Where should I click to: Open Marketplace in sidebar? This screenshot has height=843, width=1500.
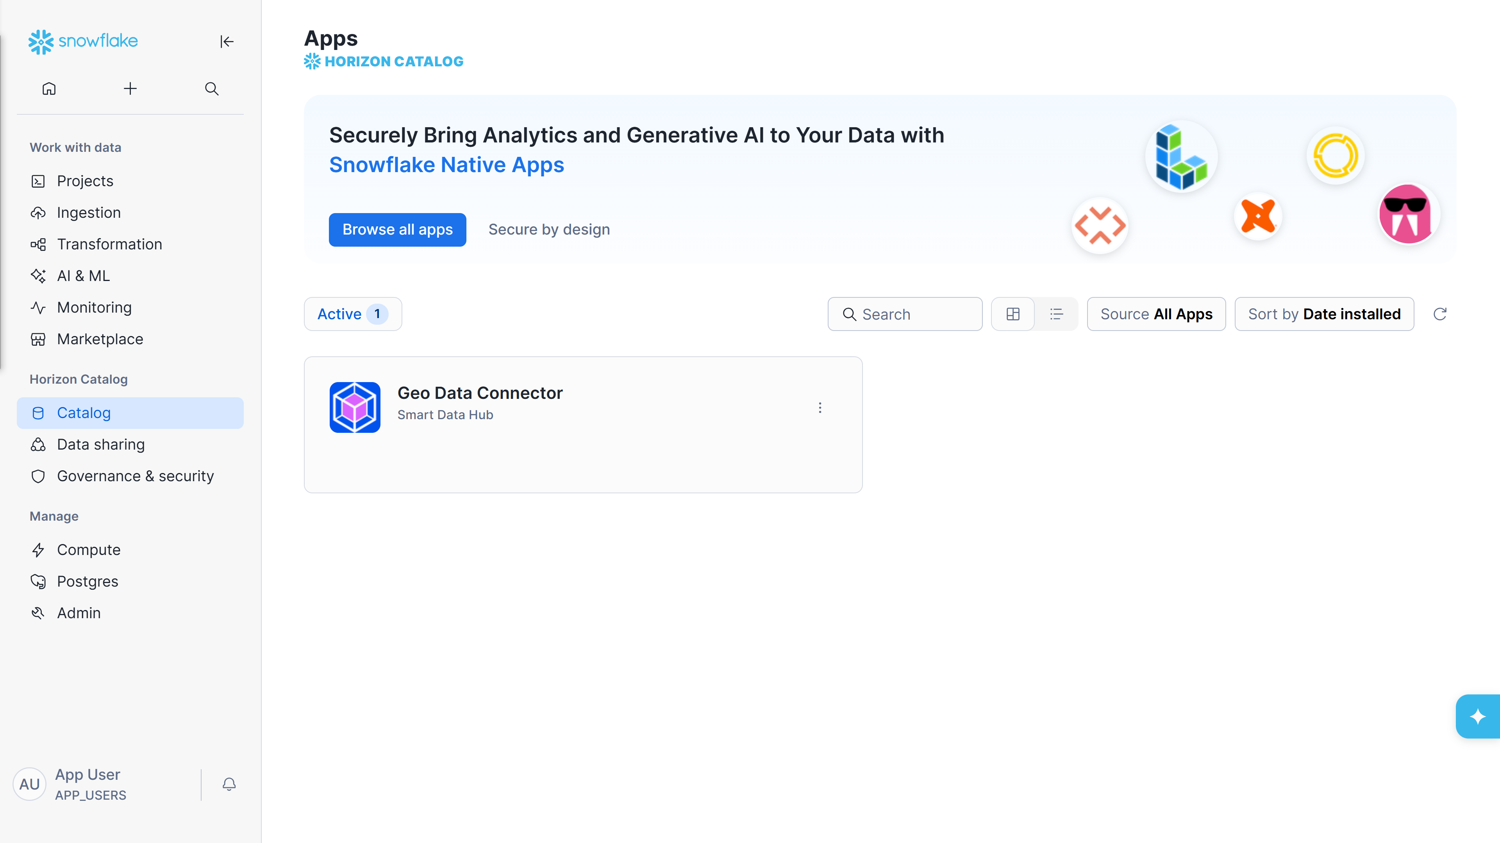pyautogui.click(x=130, y=339)
